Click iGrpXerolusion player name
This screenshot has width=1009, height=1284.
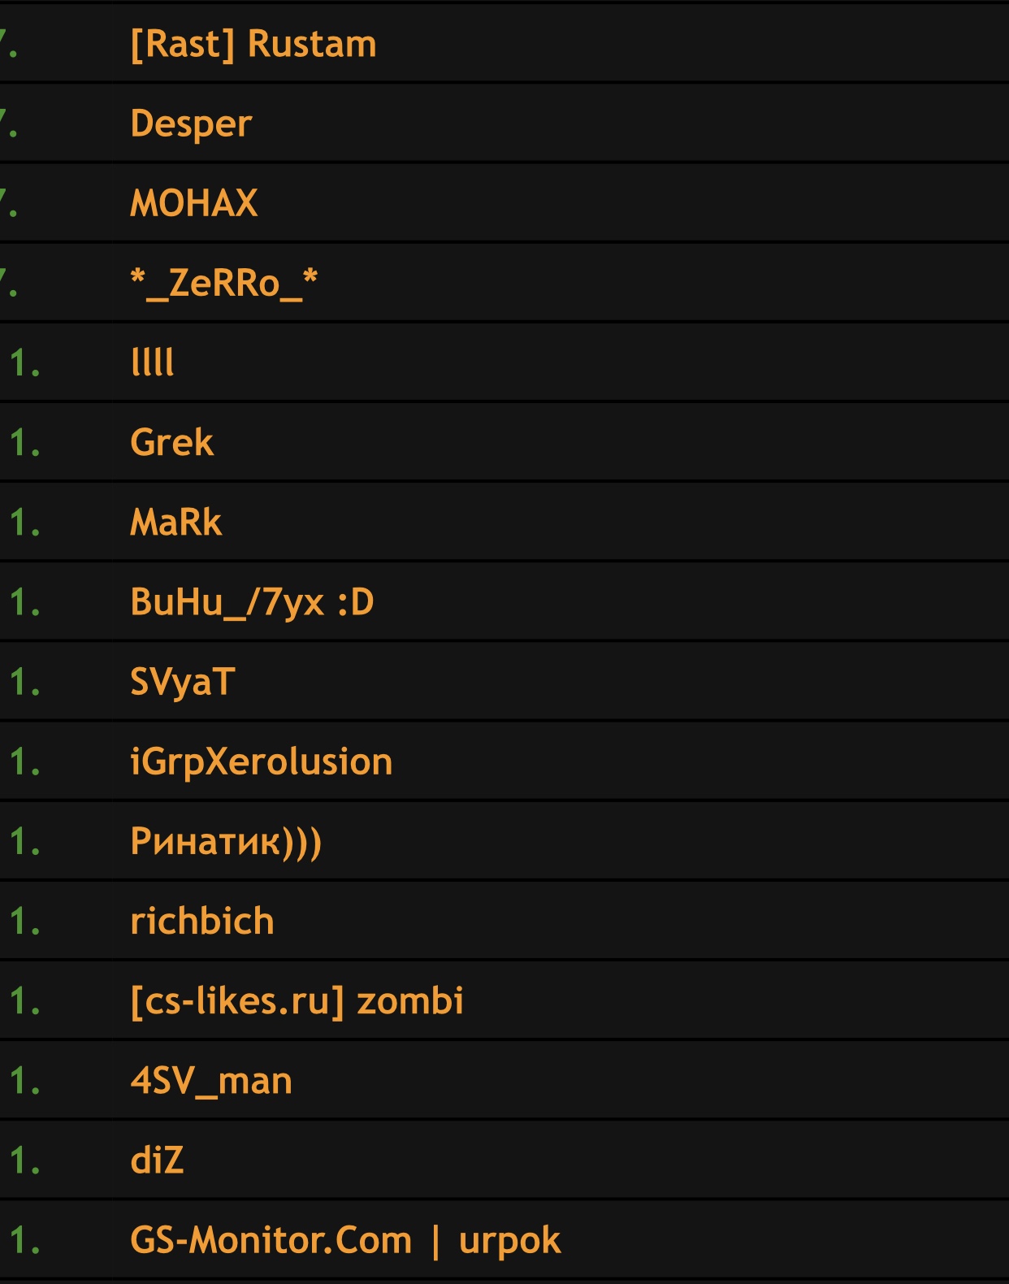[261, 761]
